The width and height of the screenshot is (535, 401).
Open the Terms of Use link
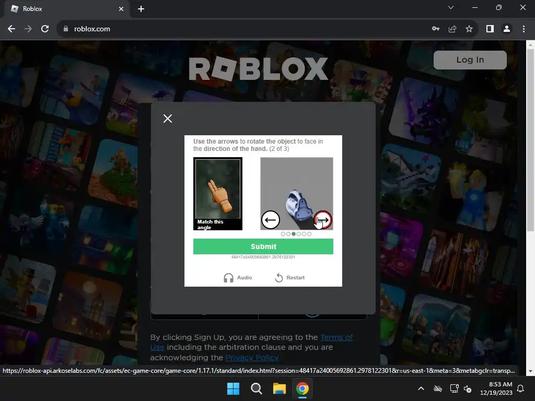tap(336, 337)
